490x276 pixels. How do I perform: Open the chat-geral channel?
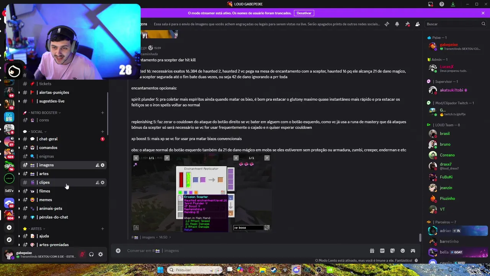(x=63, y=139)
